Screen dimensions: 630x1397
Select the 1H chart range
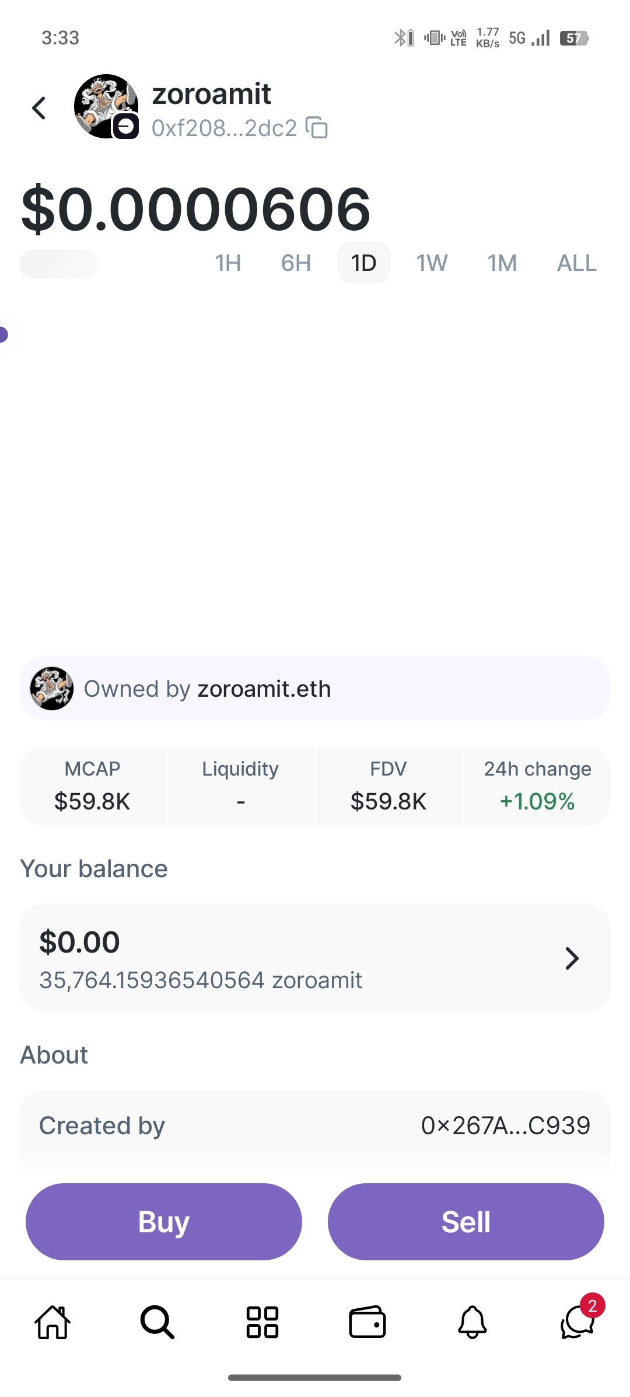coord(228,263)
